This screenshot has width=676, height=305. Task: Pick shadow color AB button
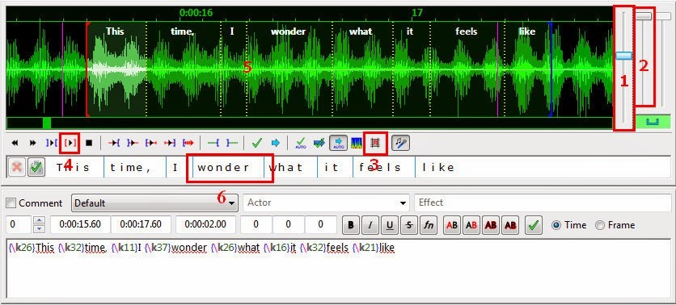pos(510,225)
